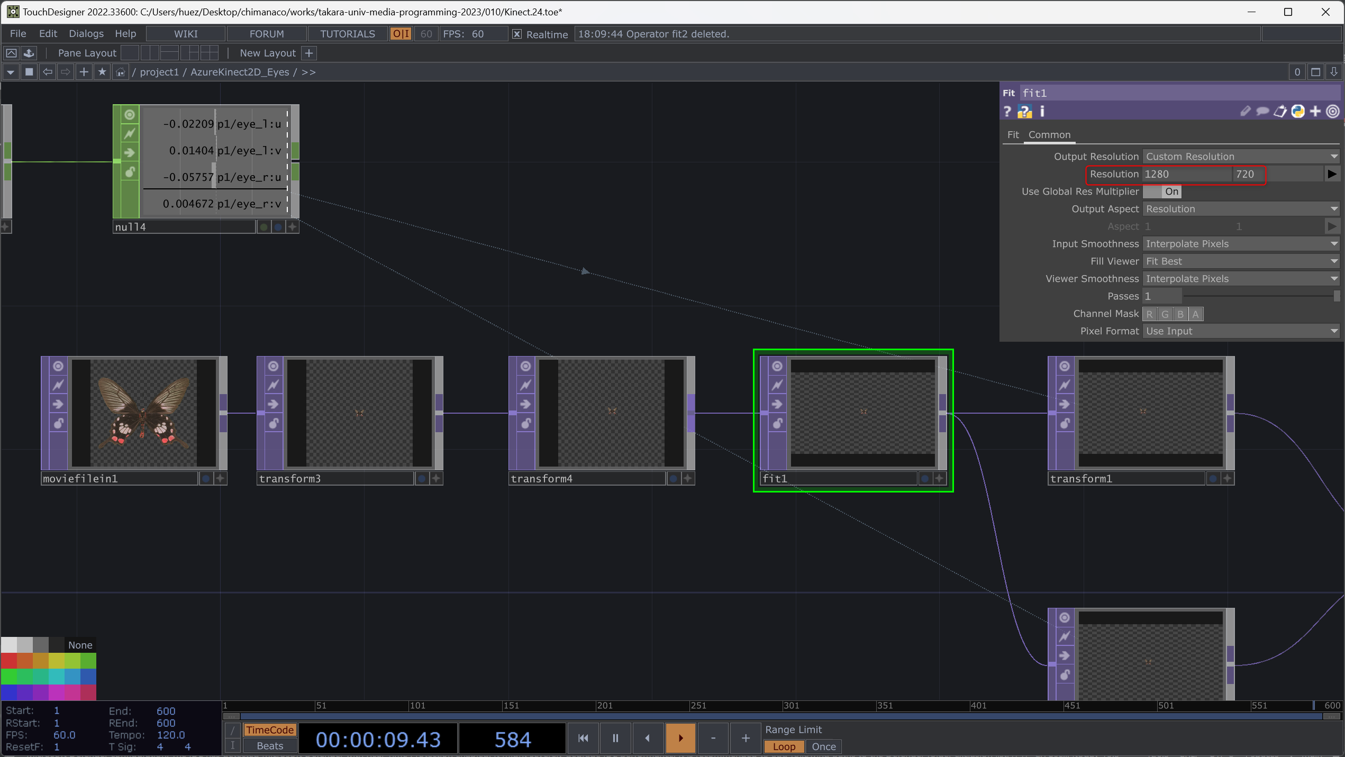Screen dimensions: 1345x757
Task: Click the lock icon on transform4 node
Action: pyautogui.click(x=525, y=423)
